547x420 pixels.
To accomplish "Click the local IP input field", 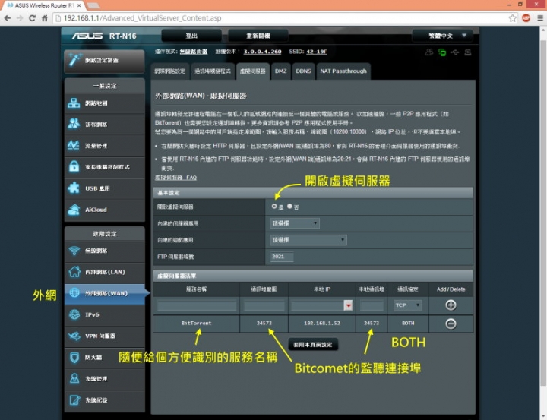I will coord(317,306).
